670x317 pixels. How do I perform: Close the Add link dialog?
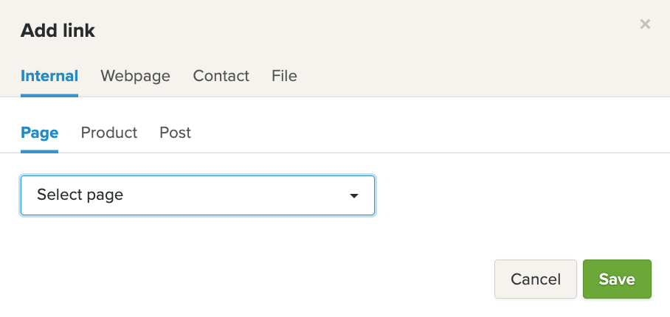pyautogui.click(x=645, y=24)
